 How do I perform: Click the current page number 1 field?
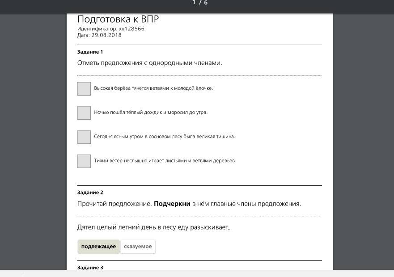point(194,3)
